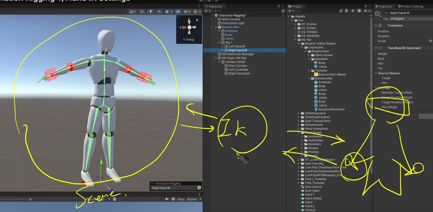This screenshot has height=212, width=433.
Task: Click the Pause button at top
Action: click(209, 1)
